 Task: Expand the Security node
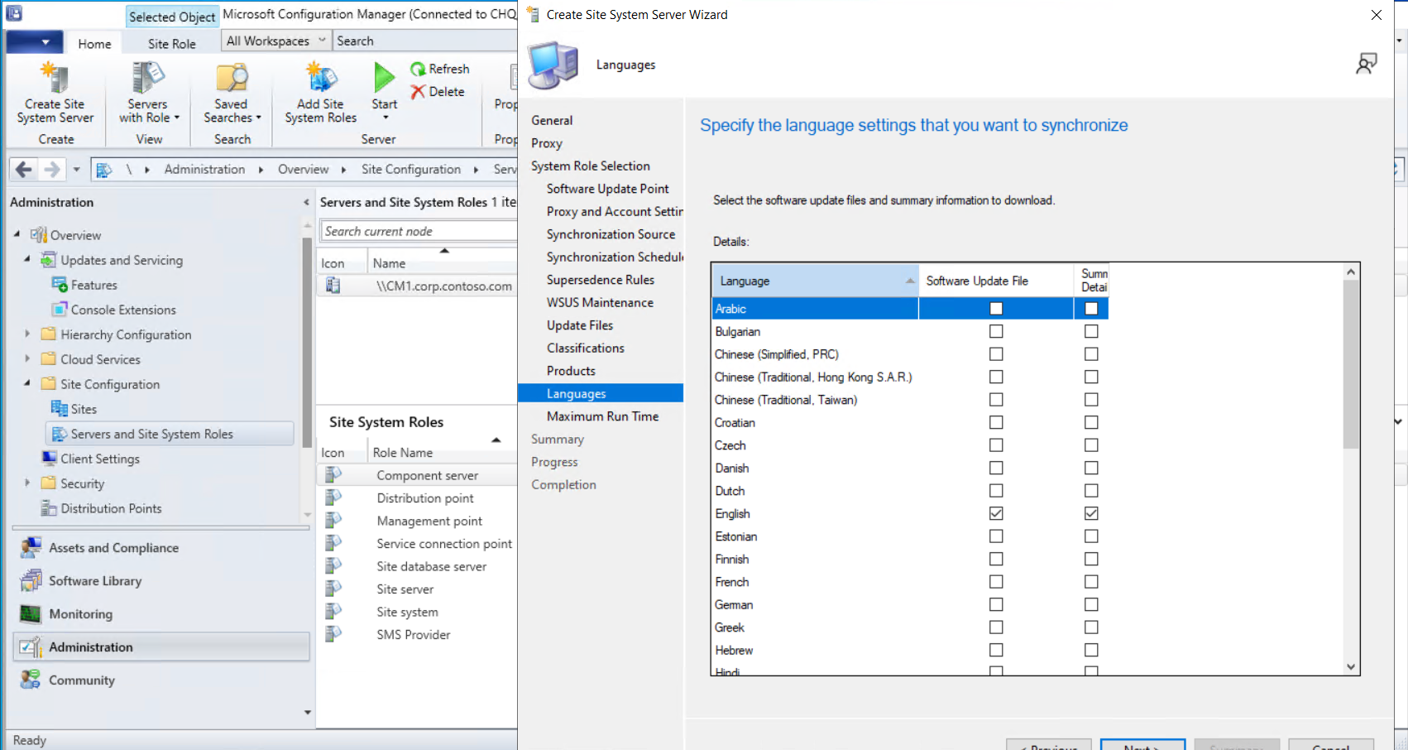(27, 483)
